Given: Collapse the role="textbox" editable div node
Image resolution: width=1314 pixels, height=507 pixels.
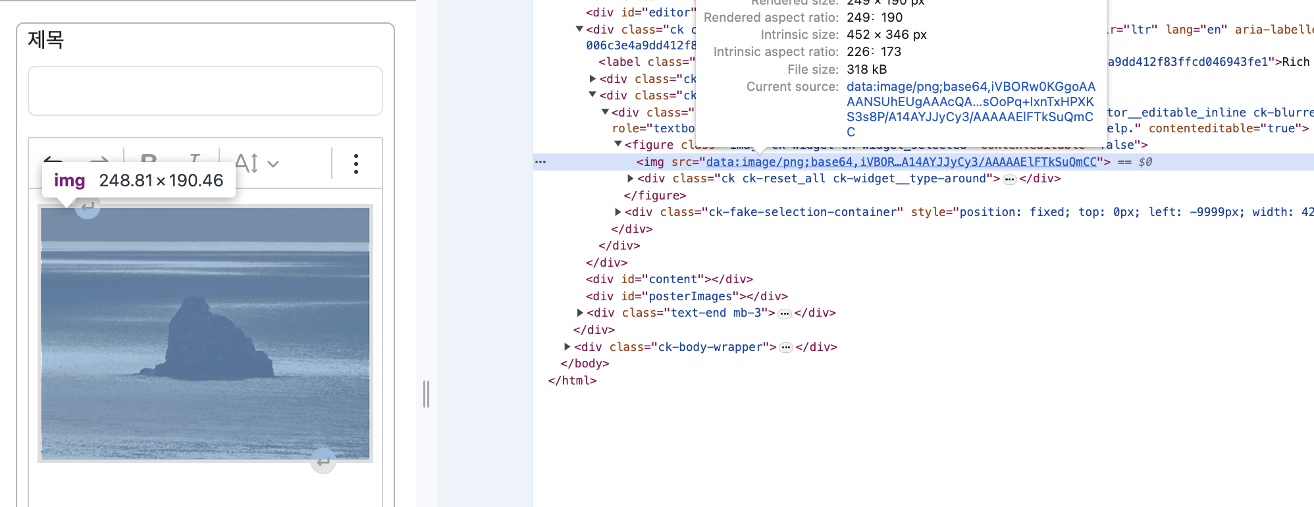Looking at the screenshot, I should pos(605,112).
